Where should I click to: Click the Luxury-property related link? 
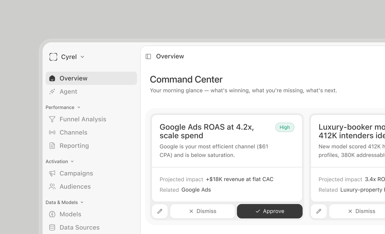[x=363, y=190]
